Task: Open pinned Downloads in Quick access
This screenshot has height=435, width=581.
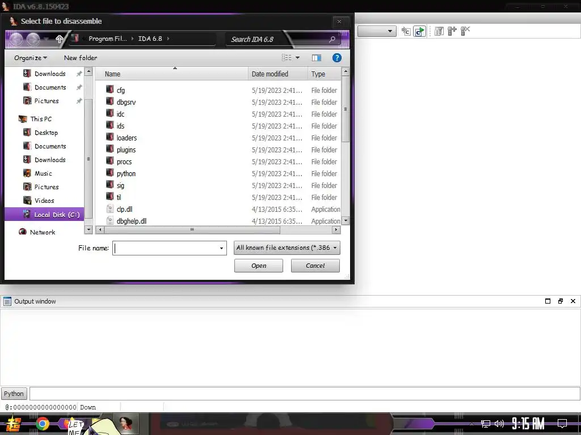Action: coord(50,74)
